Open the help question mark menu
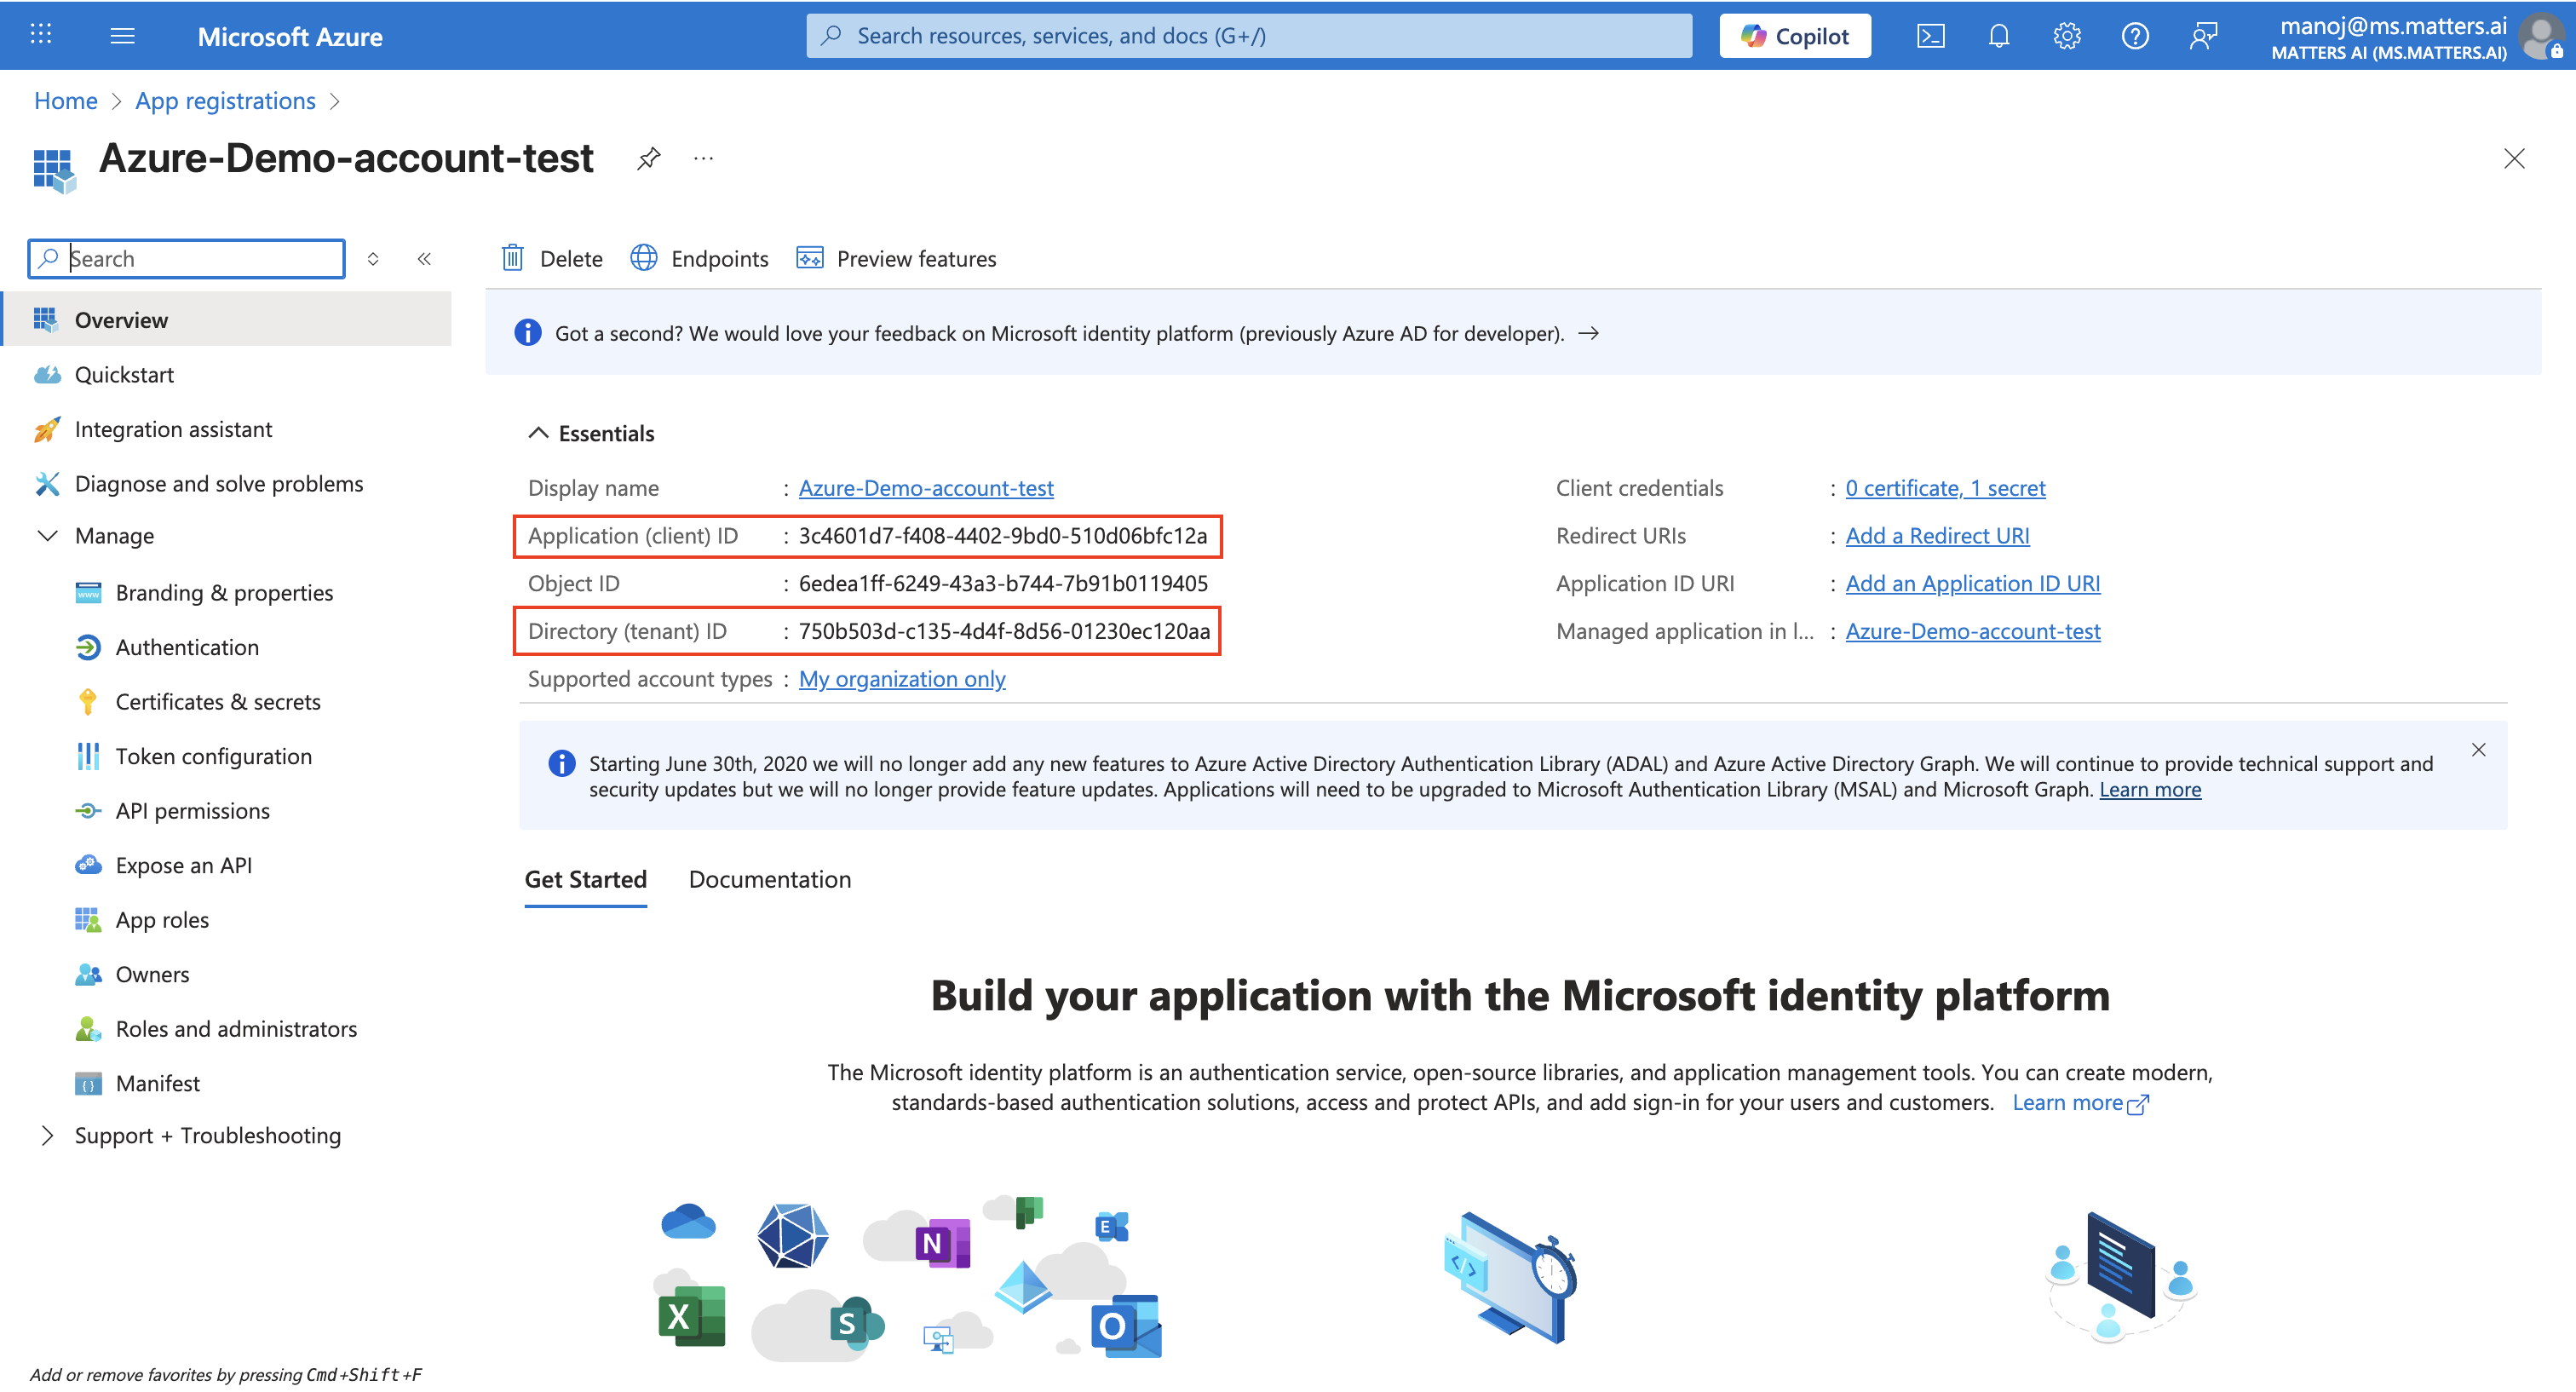The height and width of the screenshot is (1392, 2576). [x=2134, y=36]
